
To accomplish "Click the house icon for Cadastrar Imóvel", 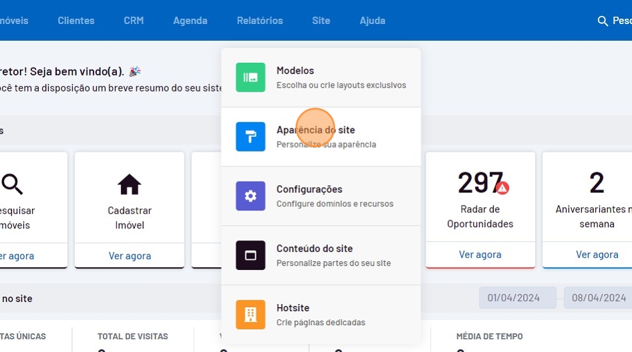I will tap(130, 184).
